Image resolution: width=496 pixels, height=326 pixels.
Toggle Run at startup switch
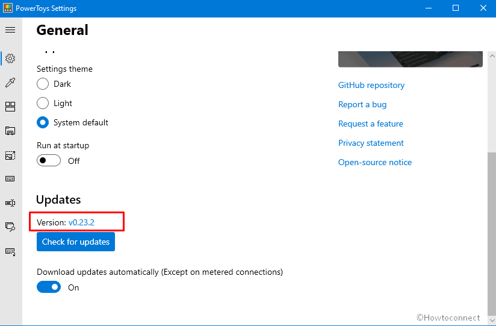[x=49, y=161]
